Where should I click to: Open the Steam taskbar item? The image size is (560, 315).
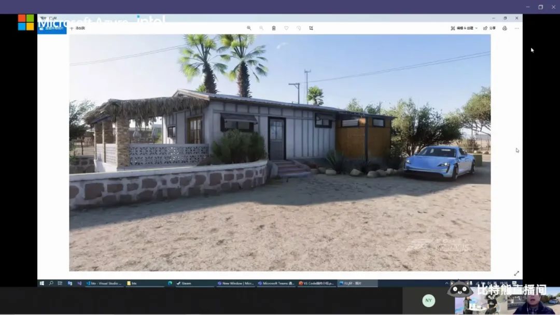pyautogui.click(x=194, y=283)
